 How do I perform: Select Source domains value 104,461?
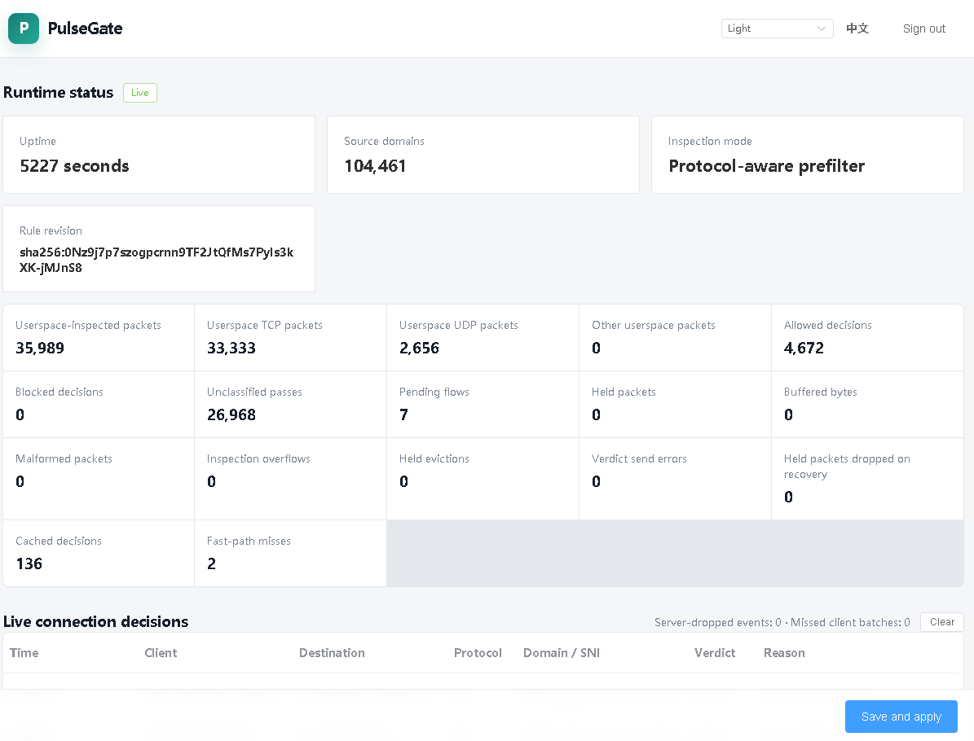click(x=375, y=165)
